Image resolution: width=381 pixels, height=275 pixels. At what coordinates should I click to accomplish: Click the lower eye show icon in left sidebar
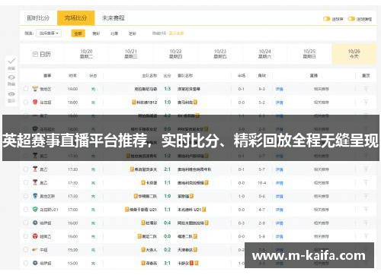11,94
